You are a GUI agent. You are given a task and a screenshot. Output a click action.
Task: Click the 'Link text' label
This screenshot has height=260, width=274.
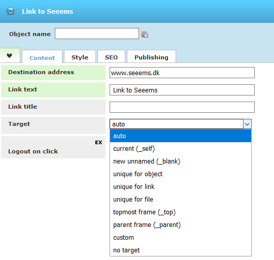22,89
